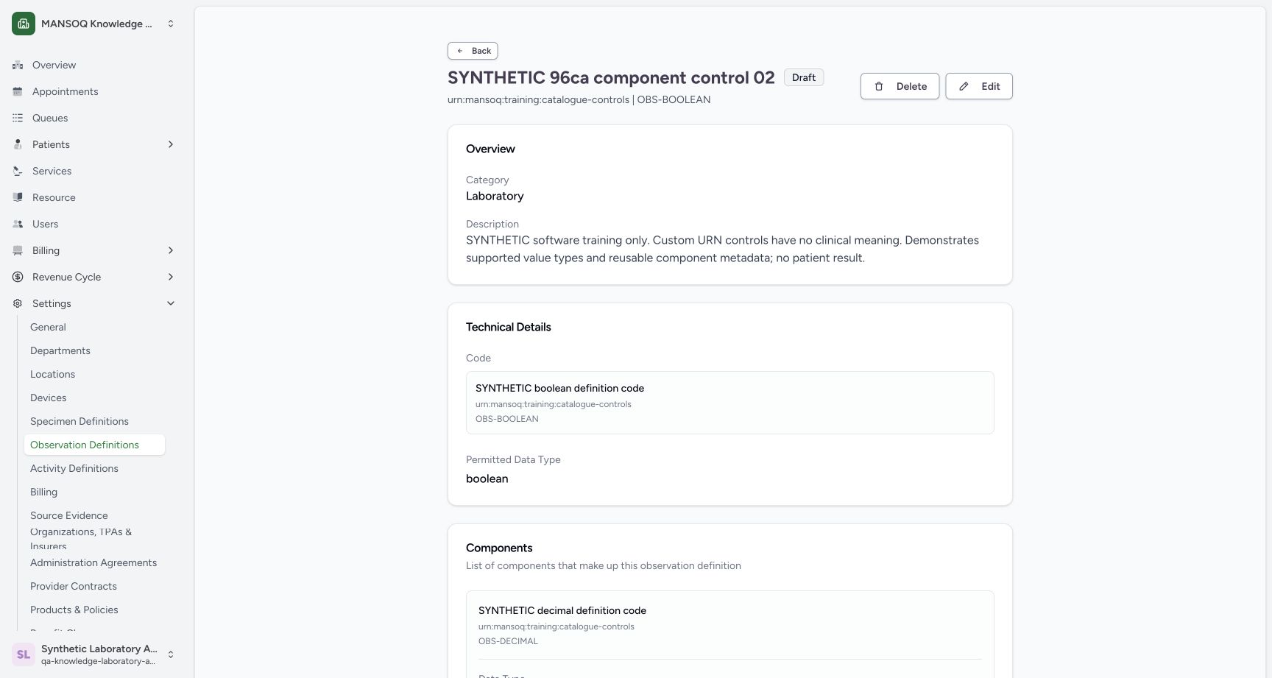The height and width of the screenshot is (678, 1272).
Task: Click the Services icon in sidebar
Action: 18,171
